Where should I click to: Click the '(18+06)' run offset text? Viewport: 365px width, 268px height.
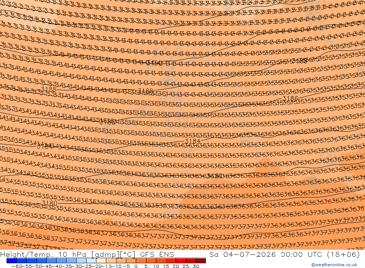(343, 254)
